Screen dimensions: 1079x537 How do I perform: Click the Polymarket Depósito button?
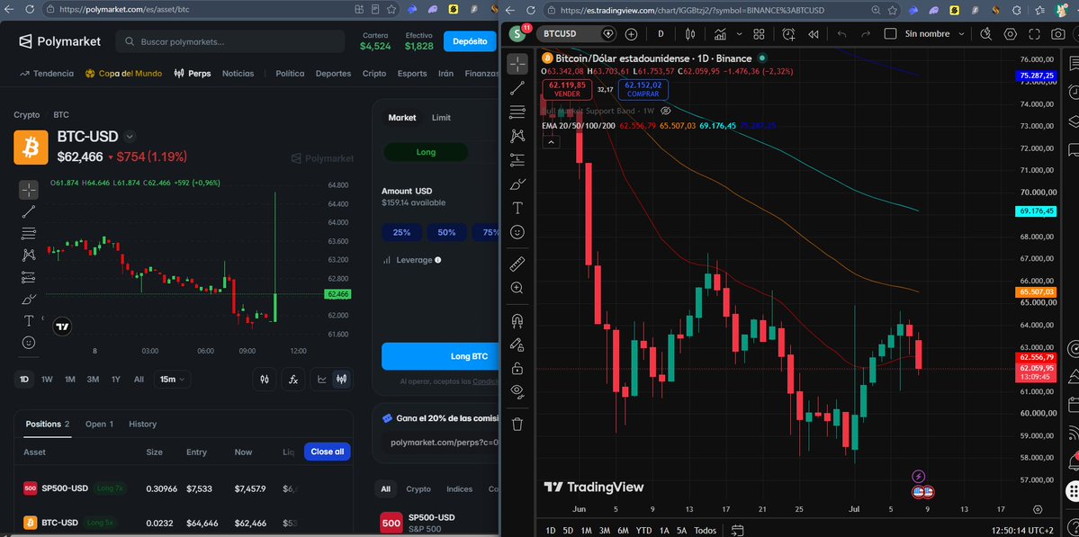tap(470, 41)
